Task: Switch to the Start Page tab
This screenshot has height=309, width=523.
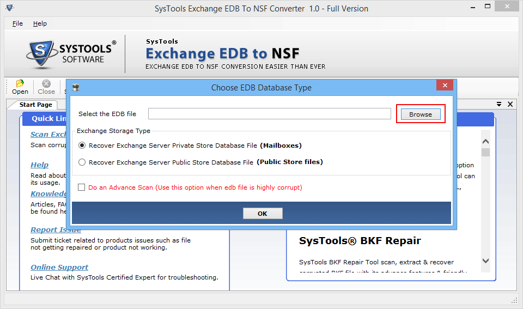Action: pos(36,105)
